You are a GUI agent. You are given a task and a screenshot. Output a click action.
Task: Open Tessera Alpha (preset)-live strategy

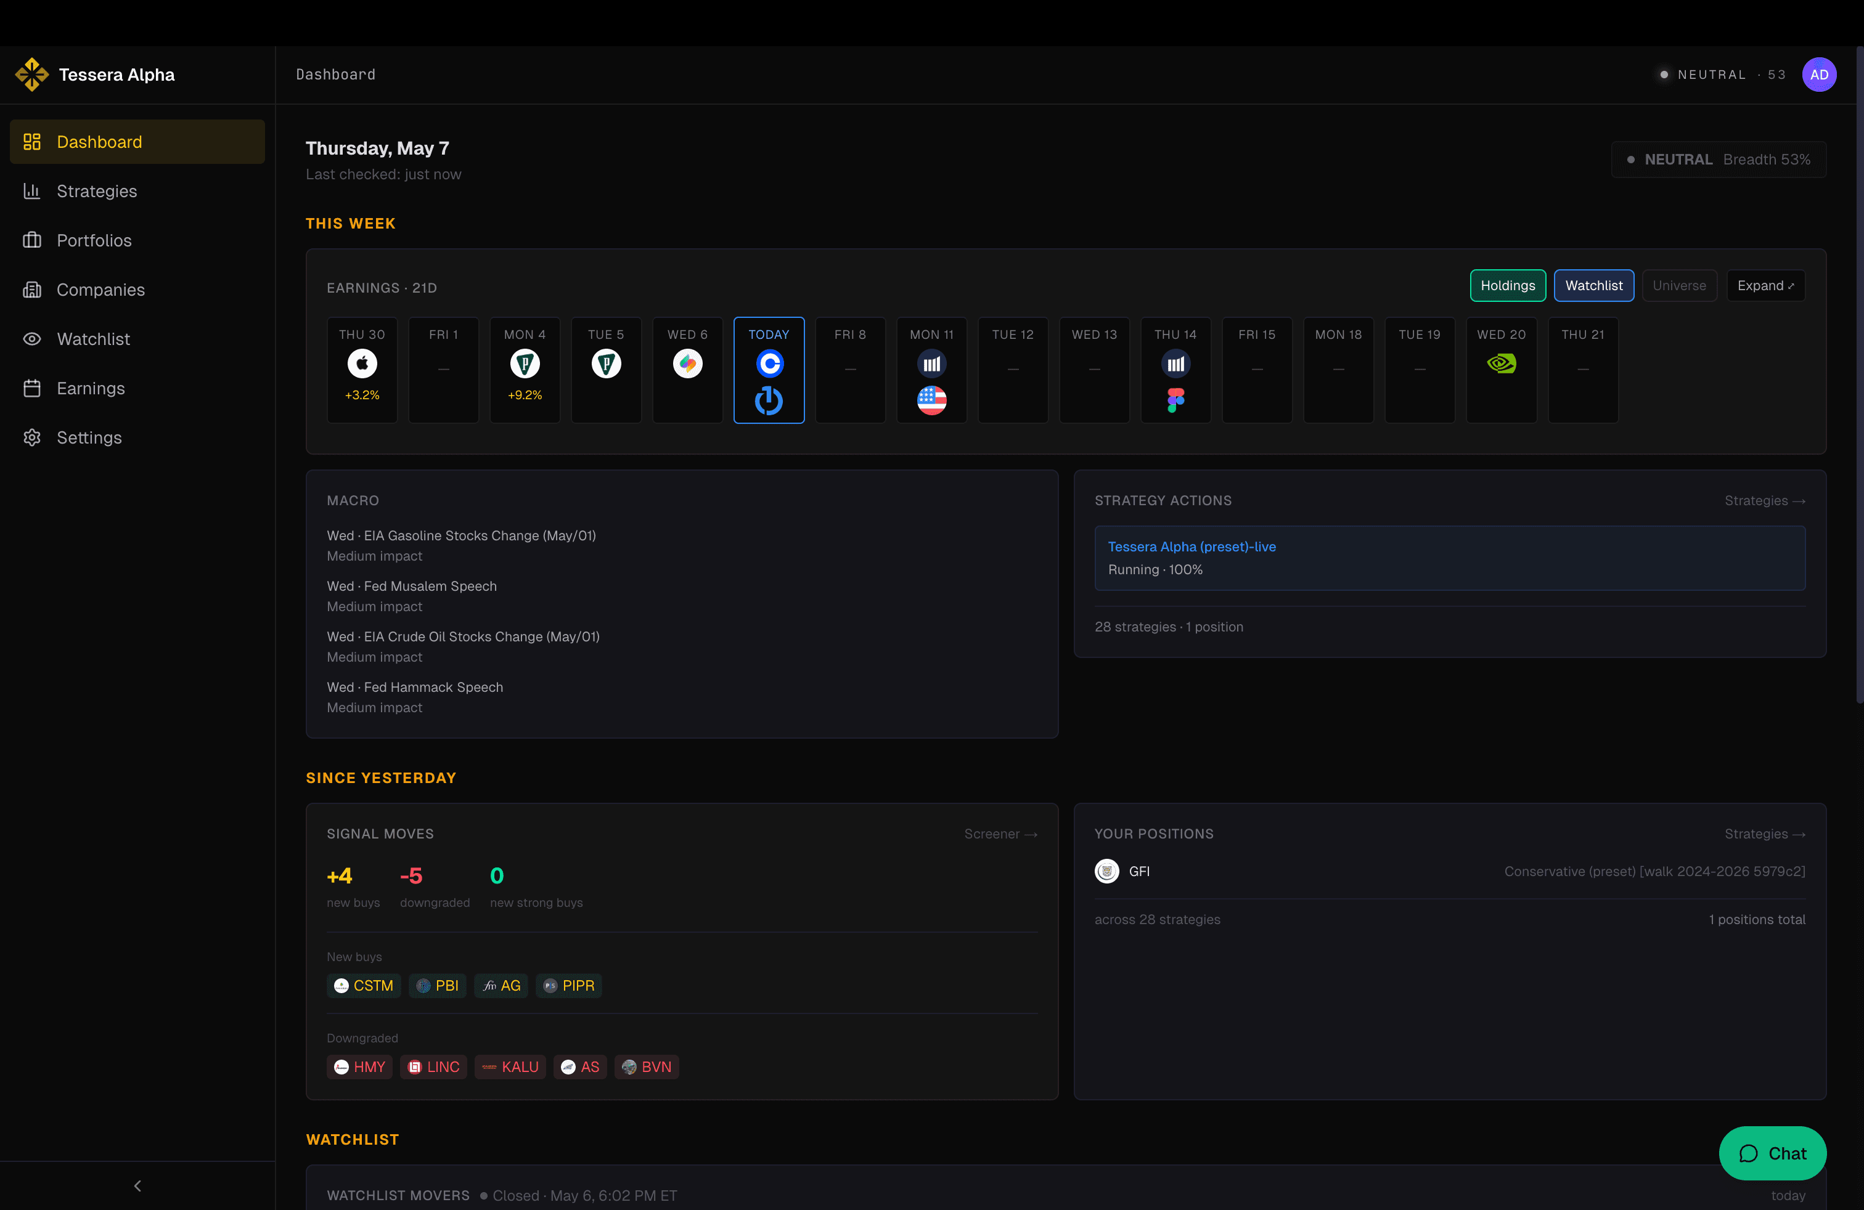click(x=1450, y=558)
